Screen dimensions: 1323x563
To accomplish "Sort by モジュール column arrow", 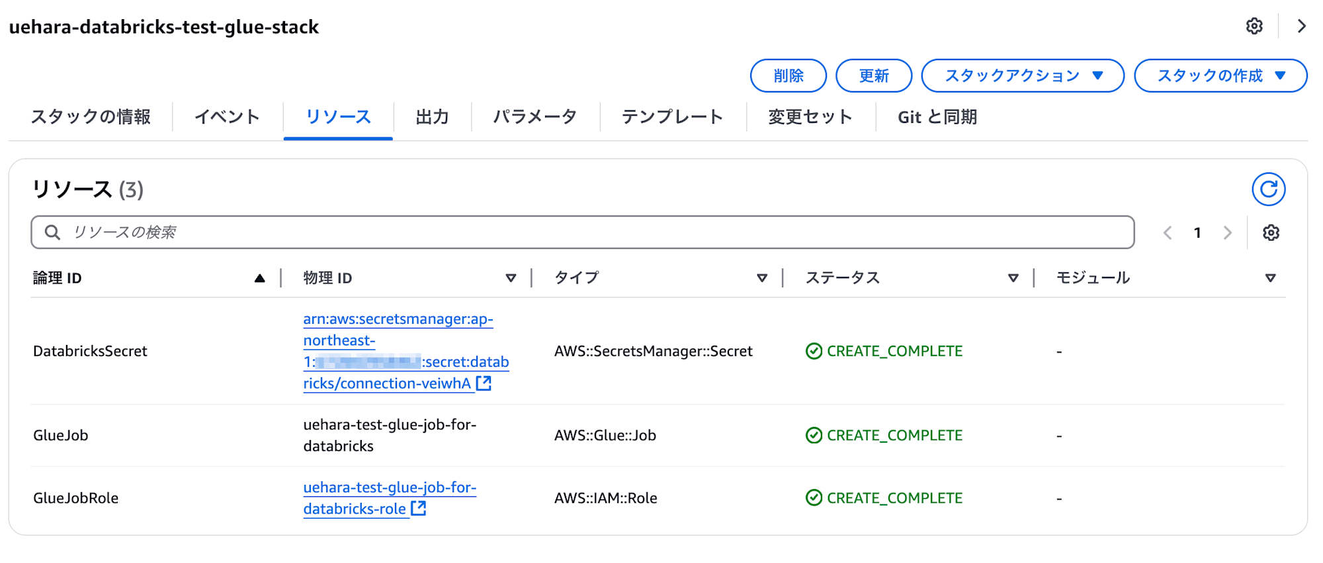I will (1270, 278).
